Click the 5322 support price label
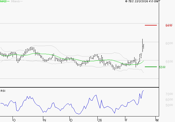Image resolution: width=175 pixels, height=122 pixels. coord(162,67)
